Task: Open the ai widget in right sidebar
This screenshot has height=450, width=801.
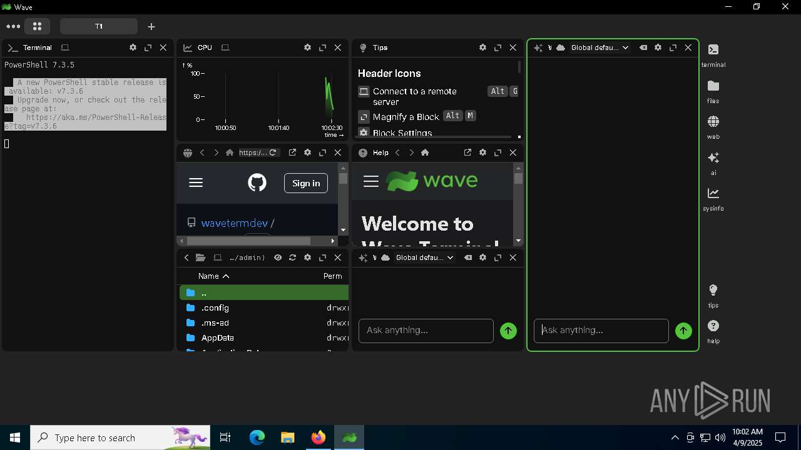Action: [x=713, y=163]
